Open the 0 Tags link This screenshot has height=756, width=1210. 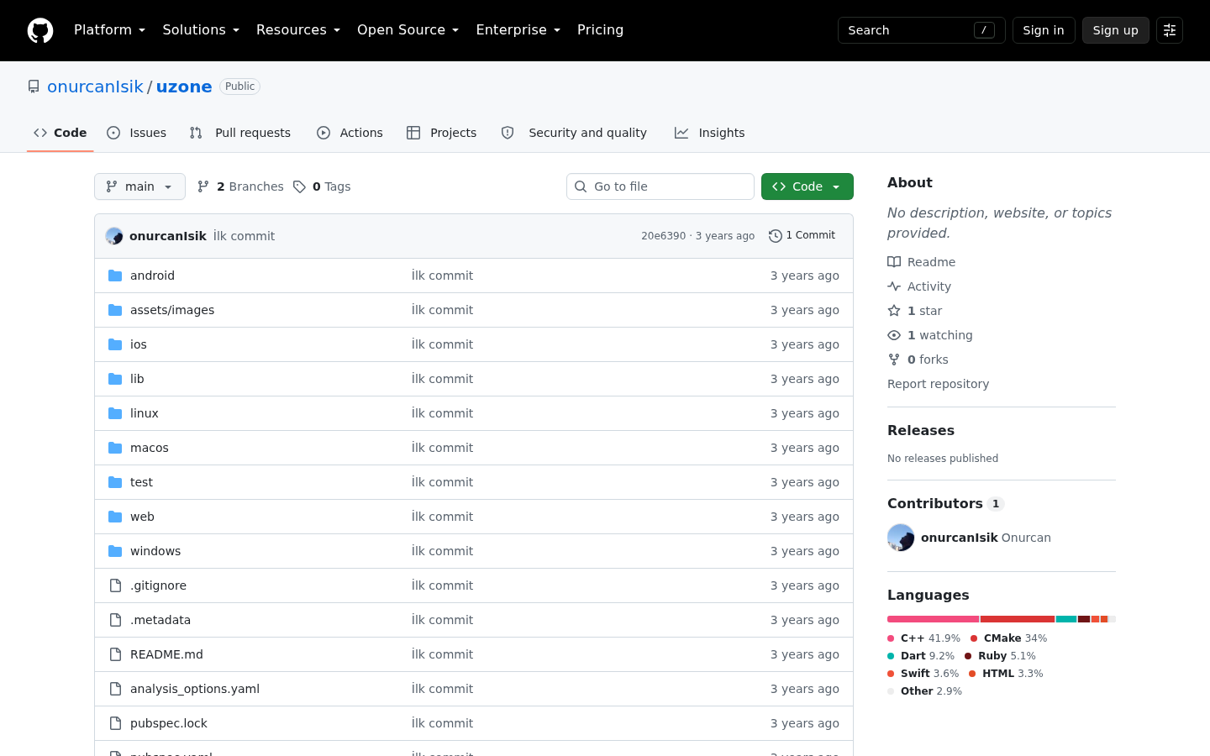tap(322, 186)
